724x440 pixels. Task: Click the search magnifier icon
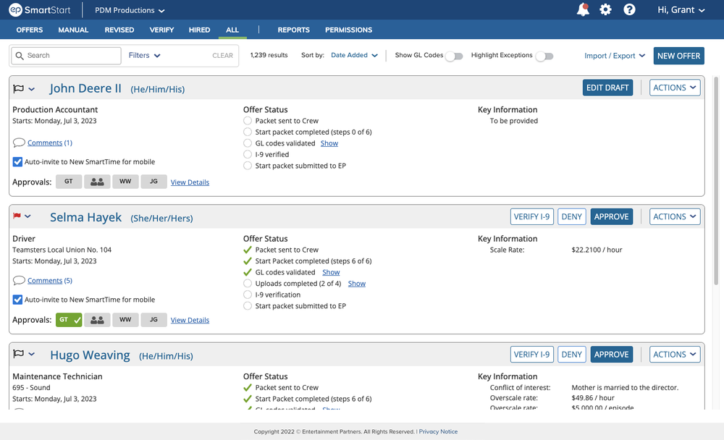(x=20, y=56)
